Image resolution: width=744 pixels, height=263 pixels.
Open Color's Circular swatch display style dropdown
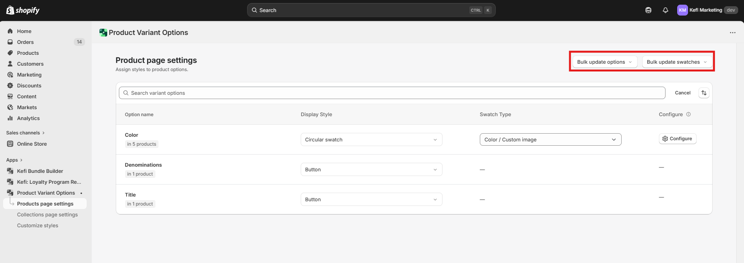[x=371, y=139]
